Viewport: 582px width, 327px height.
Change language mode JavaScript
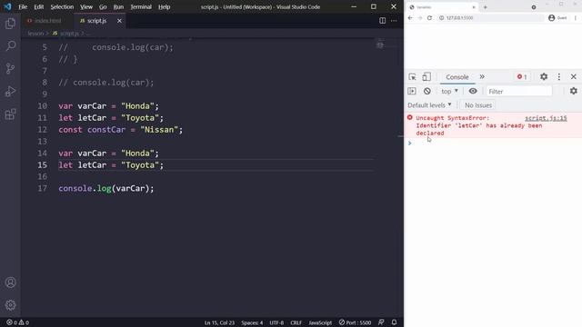[320, 322]
